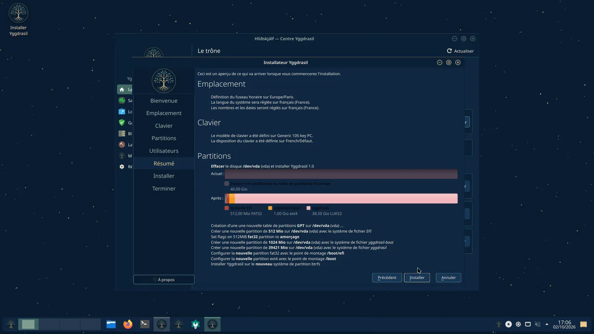
Task: Click the Précédent button
Action: pyautogui.click(x=387, y=277)
